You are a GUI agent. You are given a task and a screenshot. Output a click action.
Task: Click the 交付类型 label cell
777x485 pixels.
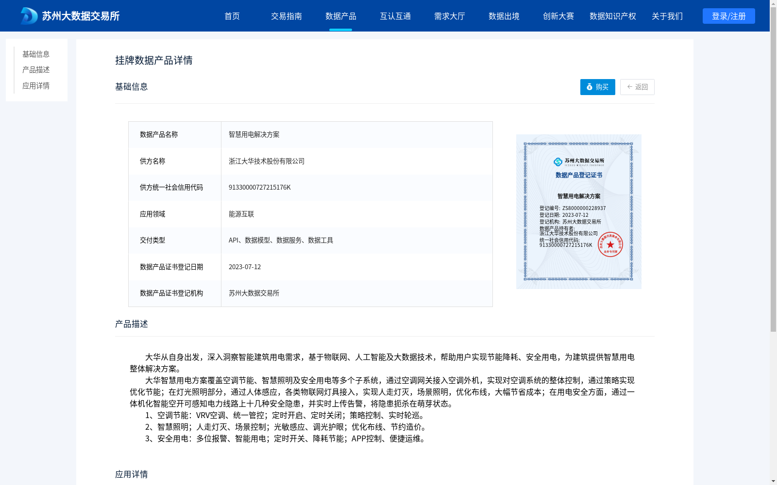(x=175, y=240)
